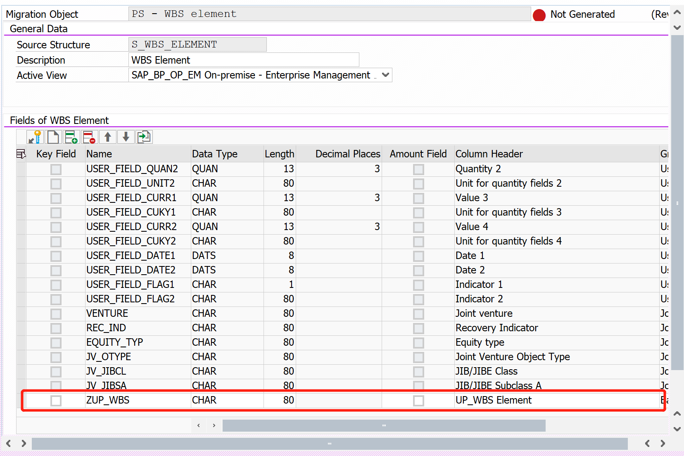Screen dimensions: 684x456
Task: Move selected field up with arrow icon
Action: [107, 137]
